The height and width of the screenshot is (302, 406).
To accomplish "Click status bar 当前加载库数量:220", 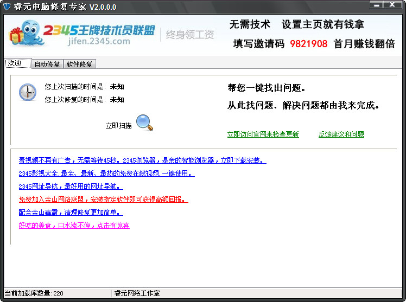I will coord(34,293).
